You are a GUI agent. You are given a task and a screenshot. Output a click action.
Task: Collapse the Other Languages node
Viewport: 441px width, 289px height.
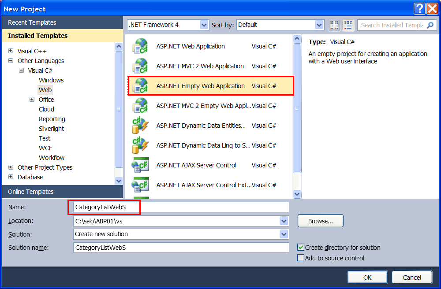pos(11,61)
